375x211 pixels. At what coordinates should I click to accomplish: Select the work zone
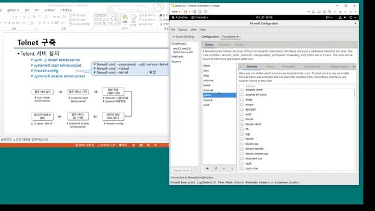219,105
